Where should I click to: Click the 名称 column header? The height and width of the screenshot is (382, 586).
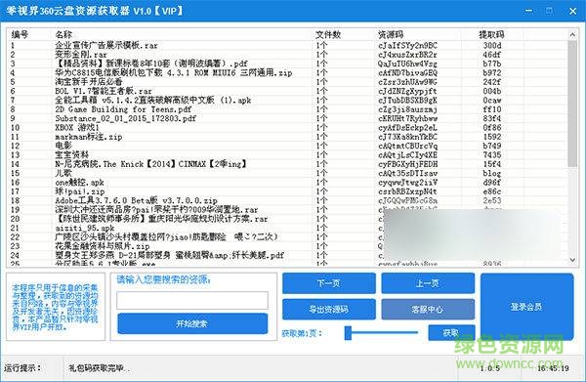[x=63, y=35]
